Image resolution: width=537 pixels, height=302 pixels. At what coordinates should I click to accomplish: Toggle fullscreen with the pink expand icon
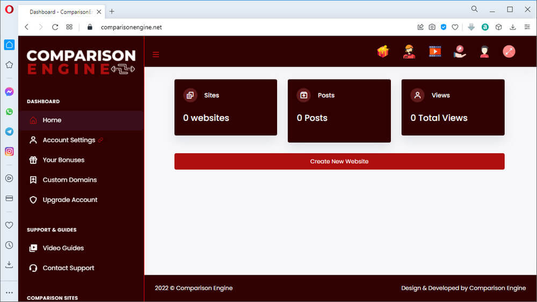(509, 52)
